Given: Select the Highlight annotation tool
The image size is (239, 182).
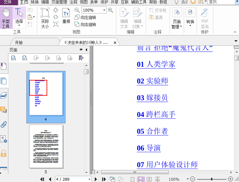Looking at the screenshot, I should point(155,17).
